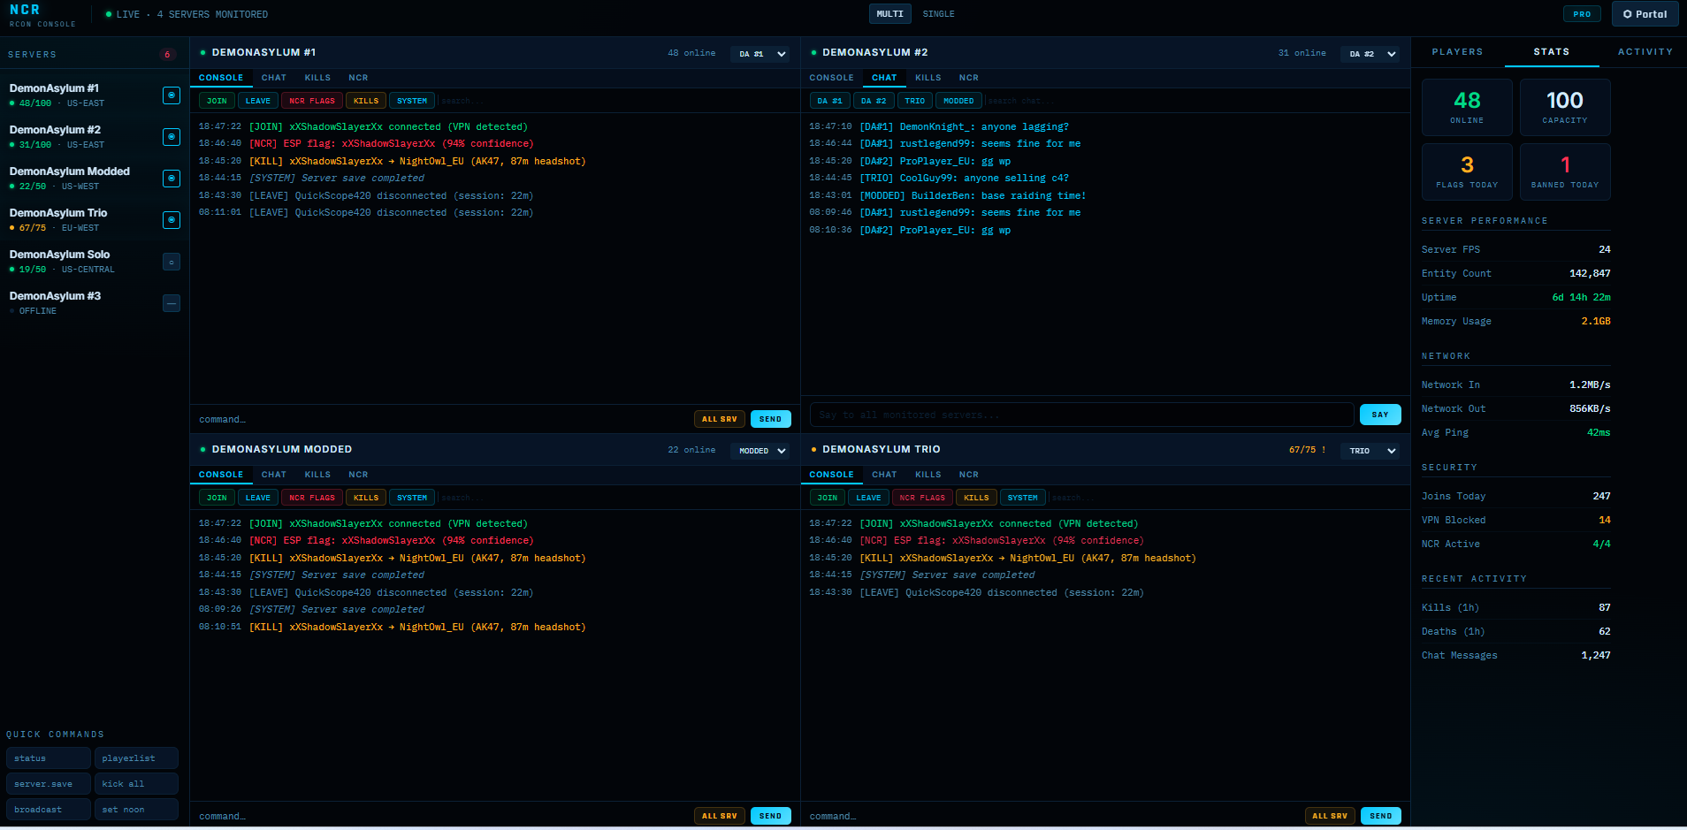This screenshot has height=830, width=1687.
Task: Click the Trio 67/75 warning indicator
Action: (x=1307, y=450)
